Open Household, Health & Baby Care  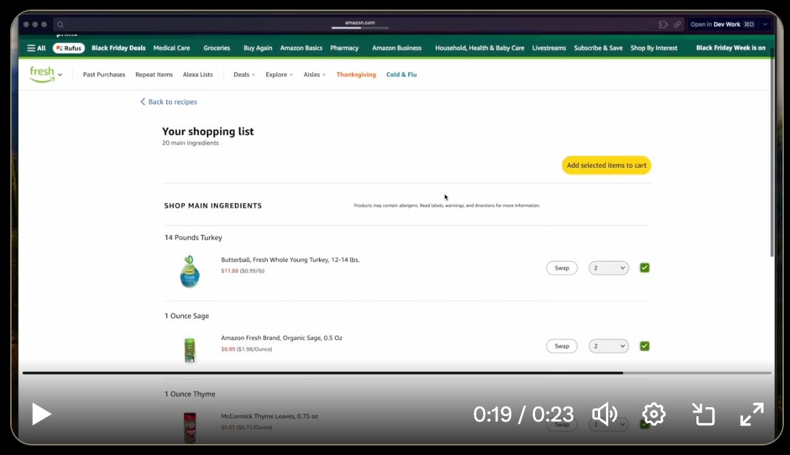pos(480,48)
